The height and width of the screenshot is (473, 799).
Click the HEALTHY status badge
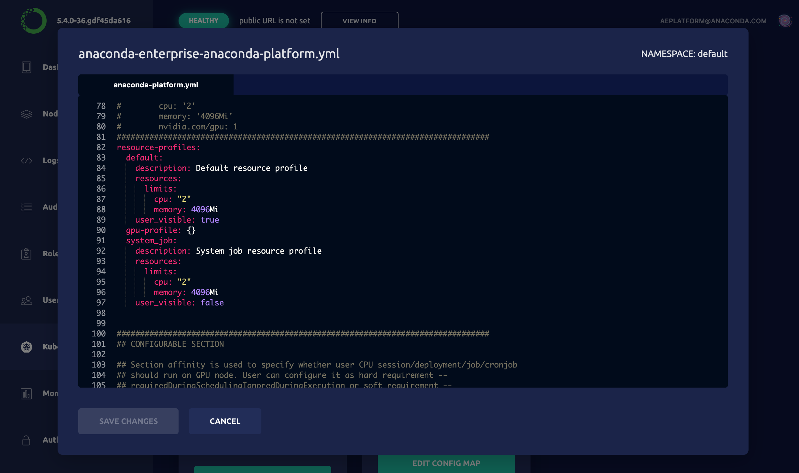pos(203,20)
